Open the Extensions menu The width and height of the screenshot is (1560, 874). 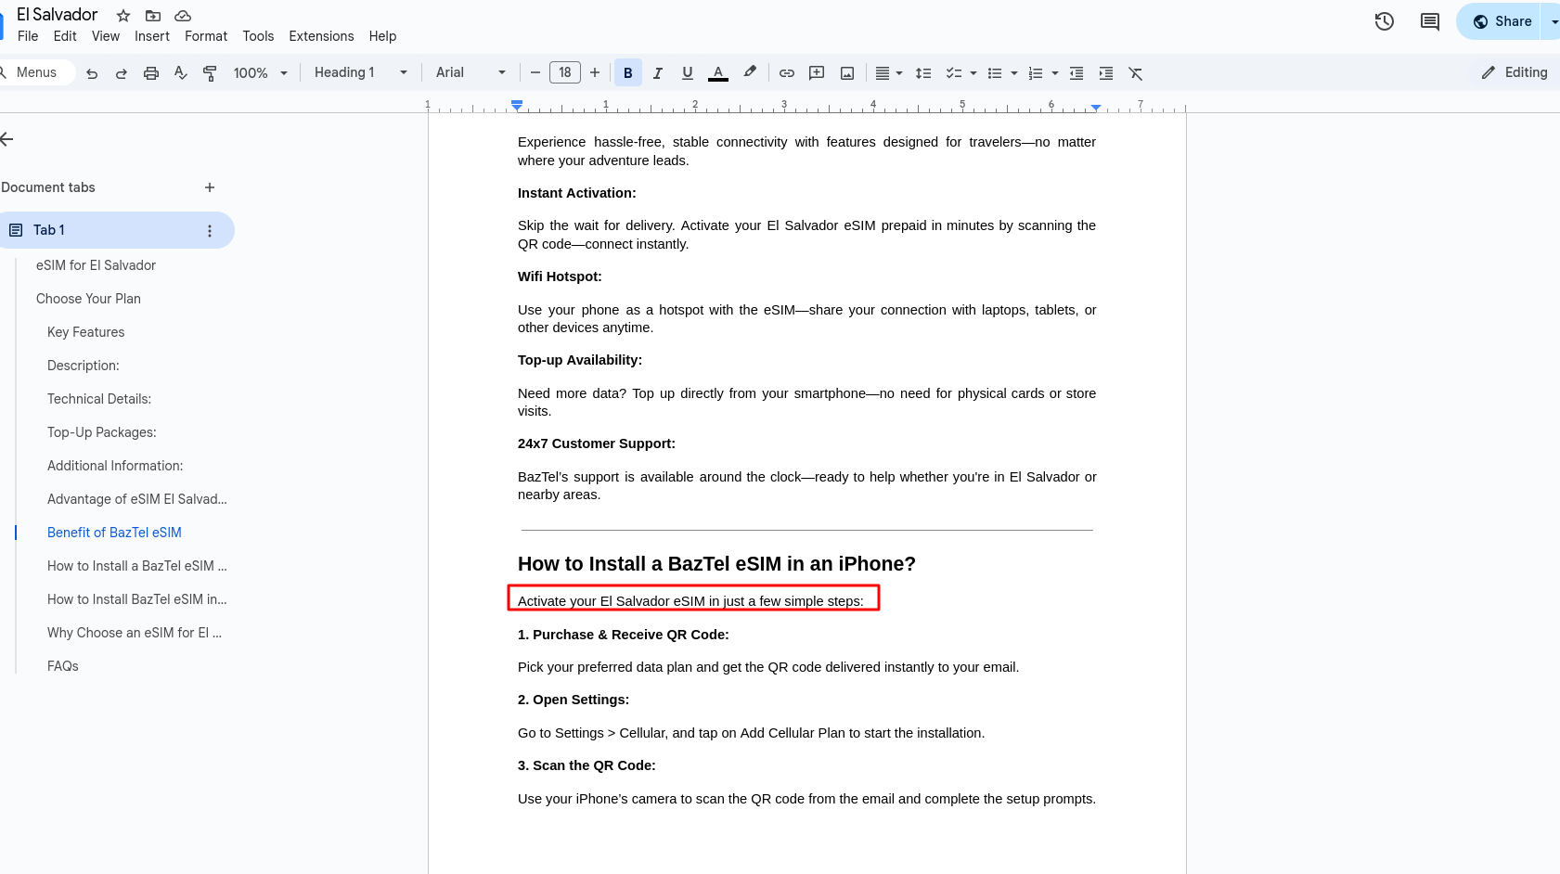pos(321,36)
